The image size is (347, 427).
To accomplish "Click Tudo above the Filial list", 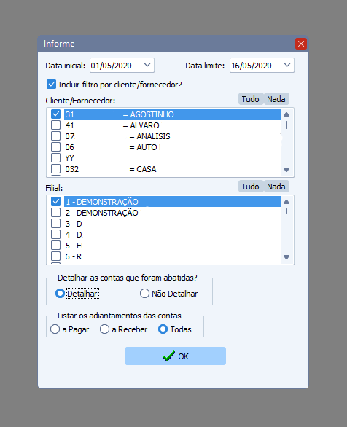I will (250, 187).
